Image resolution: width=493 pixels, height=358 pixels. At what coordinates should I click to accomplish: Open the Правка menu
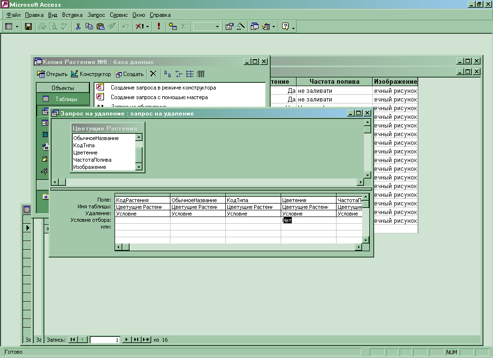[34, 15]
